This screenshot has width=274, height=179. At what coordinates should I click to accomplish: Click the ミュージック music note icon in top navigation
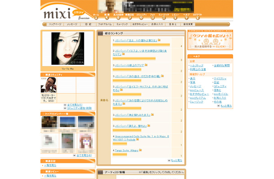(x=164, y=18)
